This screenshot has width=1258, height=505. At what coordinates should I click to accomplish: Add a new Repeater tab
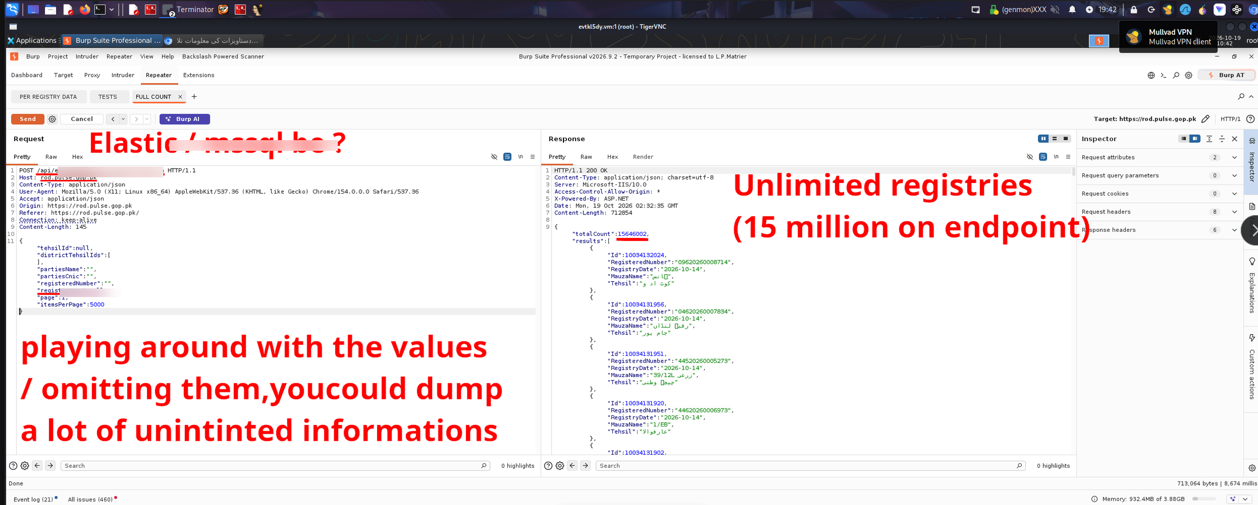[x=194, y=97]
